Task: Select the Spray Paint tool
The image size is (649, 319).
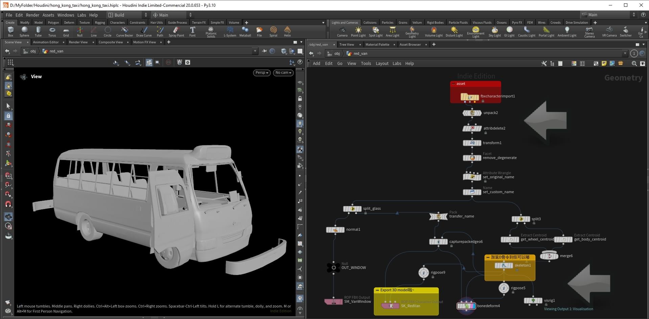Action: pos(176,31)
